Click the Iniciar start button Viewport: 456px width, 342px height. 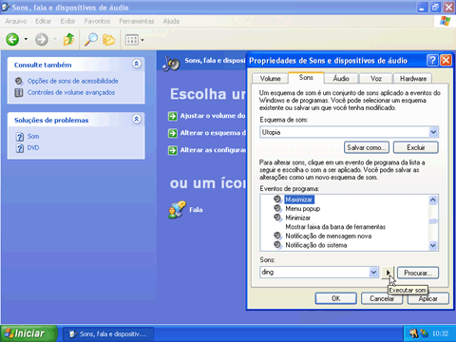point(28,333)
